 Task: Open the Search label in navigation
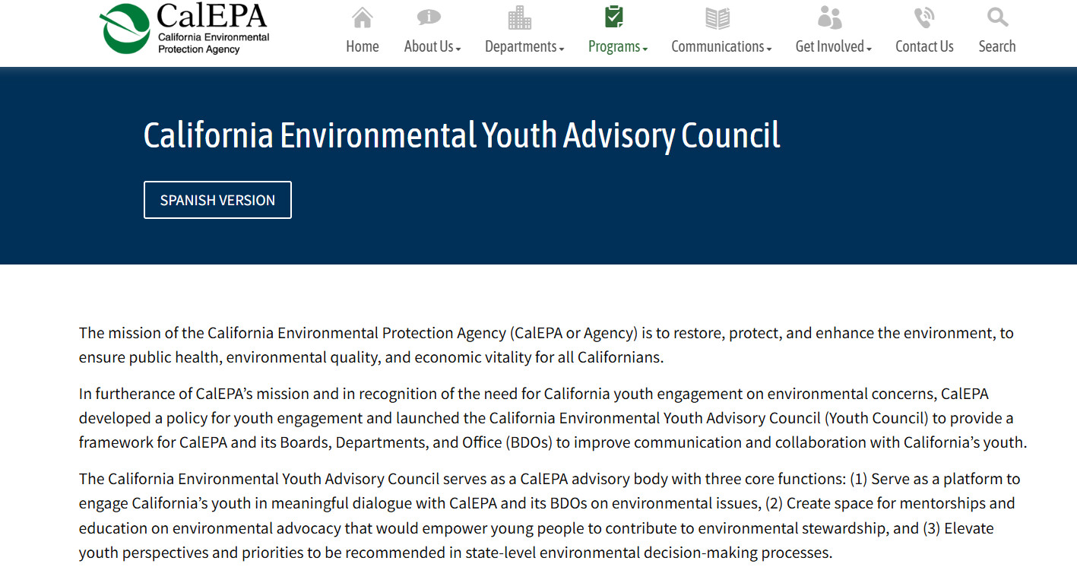pyautogui.click(x=997, y=46)
